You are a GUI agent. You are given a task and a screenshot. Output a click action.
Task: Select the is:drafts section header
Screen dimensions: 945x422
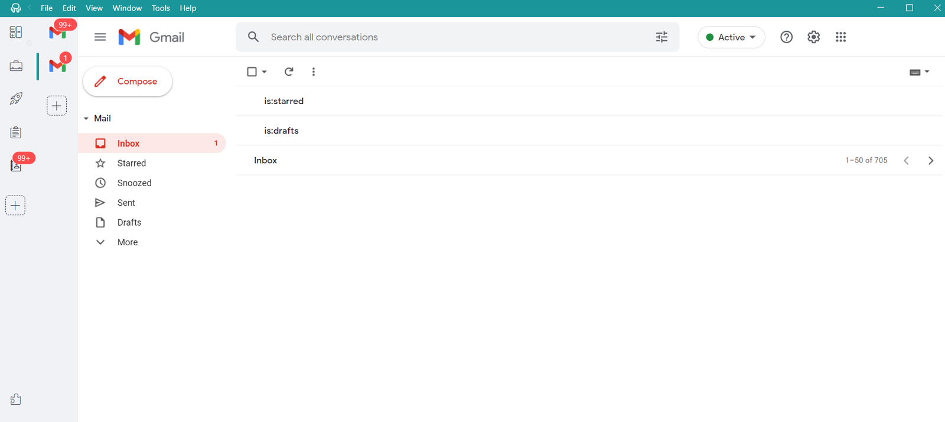coord(281,131)
